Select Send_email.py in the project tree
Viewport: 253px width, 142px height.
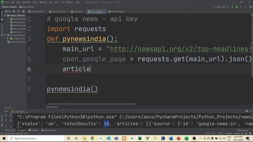tap(18, 25)
